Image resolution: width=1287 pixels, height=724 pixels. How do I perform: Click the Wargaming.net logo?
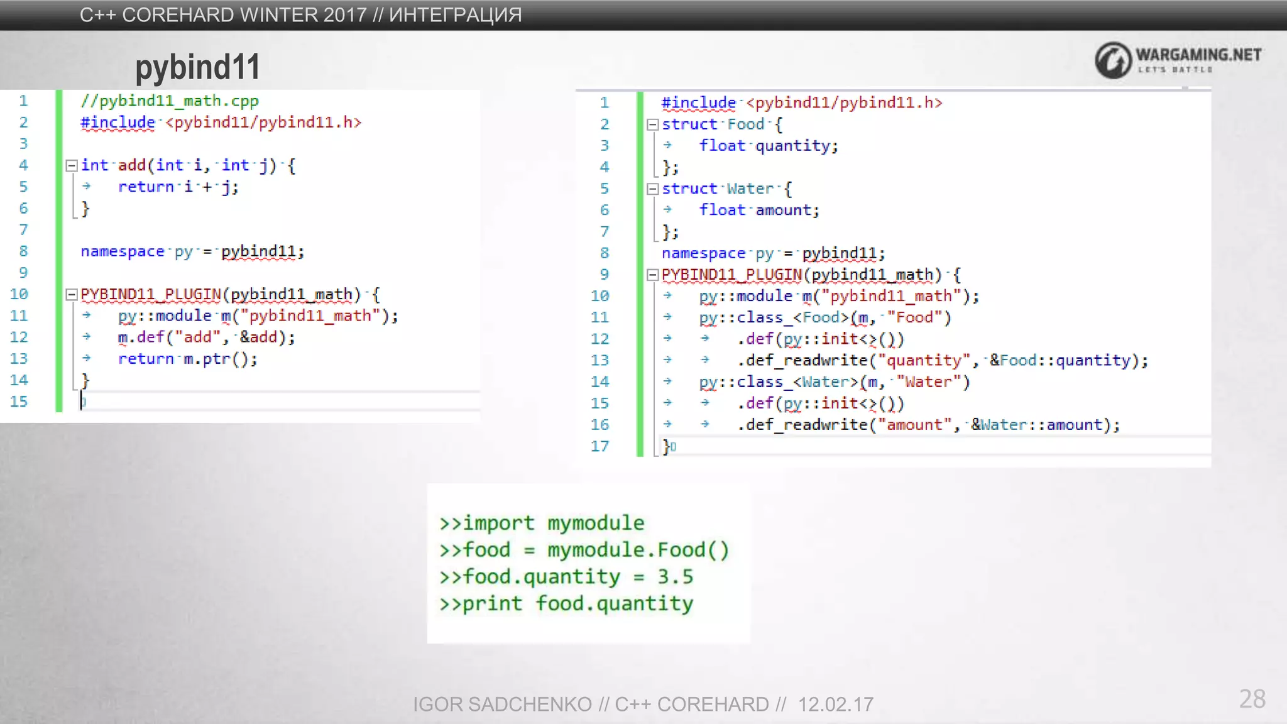pyautogui.click(x=1178, y=60)
